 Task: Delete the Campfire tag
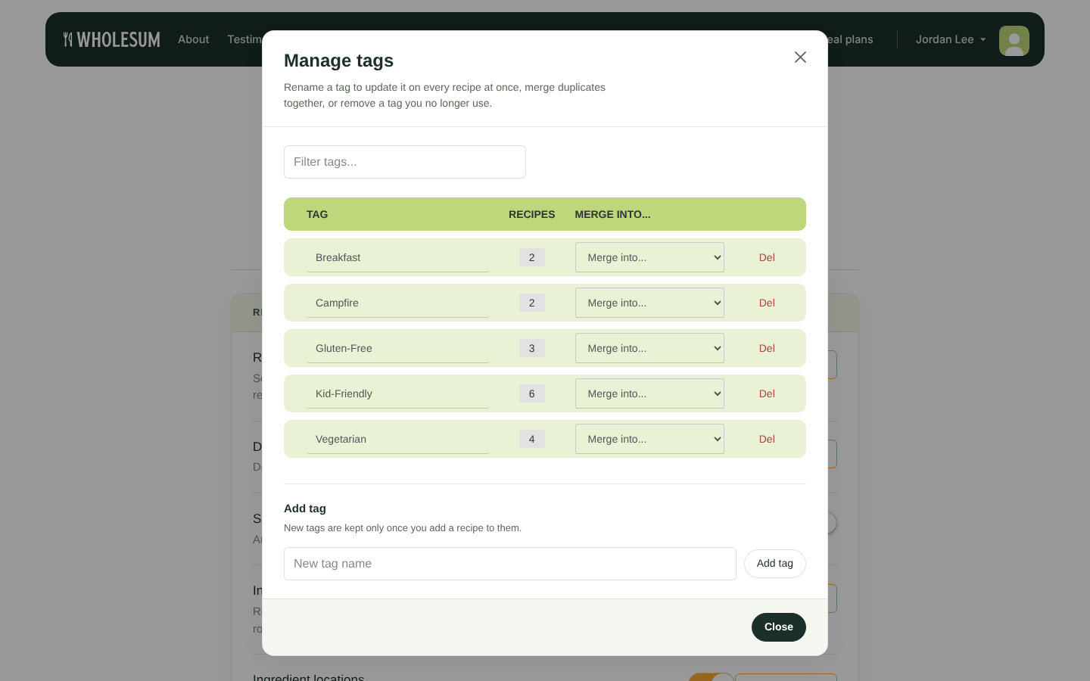pyautogui.click(x=767, y=303)
